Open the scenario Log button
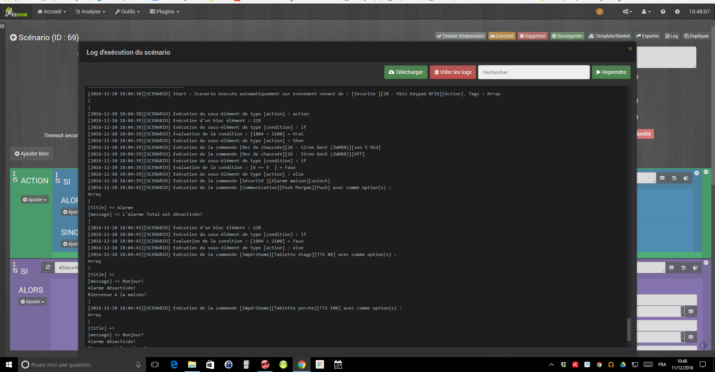 pos(672,36)
